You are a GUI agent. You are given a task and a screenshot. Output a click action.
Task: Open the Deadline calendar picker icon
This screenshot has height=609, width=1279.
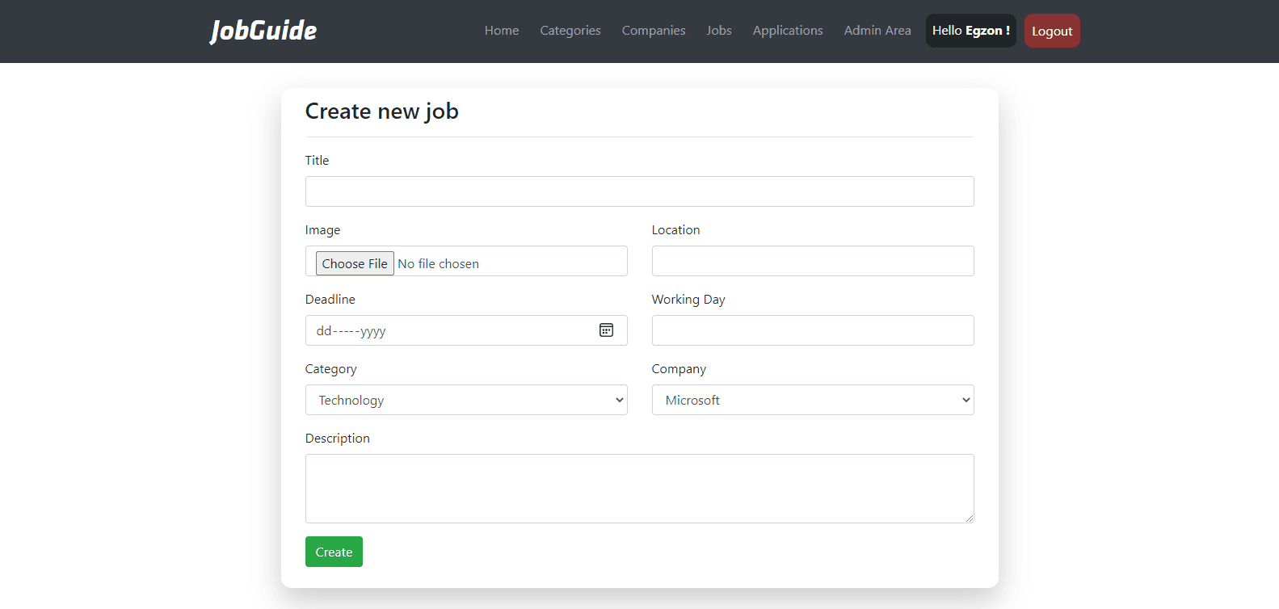click(606, 330)
